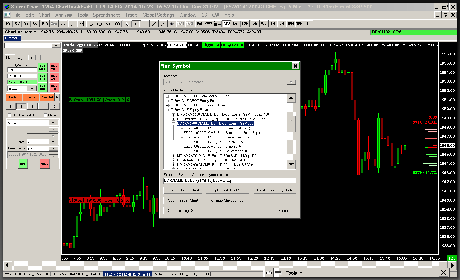The image size is (460, 280).
Task: Switch to ESZ14/ES Daily #4 chart tab
Action: coord(181,274)
